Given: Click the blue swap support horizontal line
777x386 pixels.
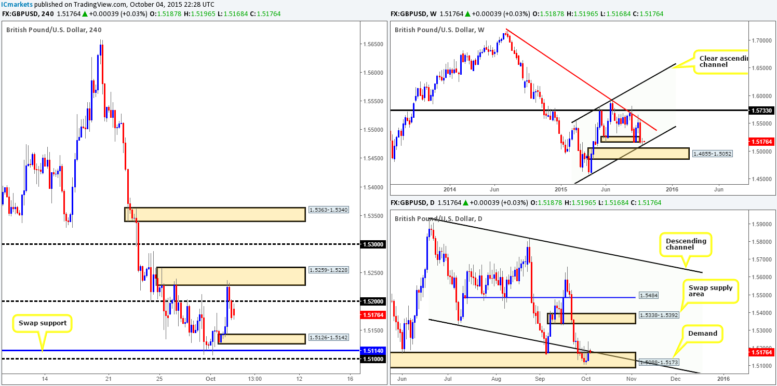Looking at the screenshot, I should pyautogui.click(x=180, y=351).
